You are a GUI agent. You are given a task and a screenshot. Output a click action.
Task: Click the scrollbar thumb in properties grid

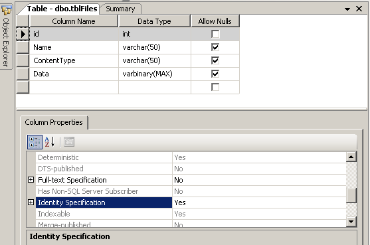click(351, 195)
